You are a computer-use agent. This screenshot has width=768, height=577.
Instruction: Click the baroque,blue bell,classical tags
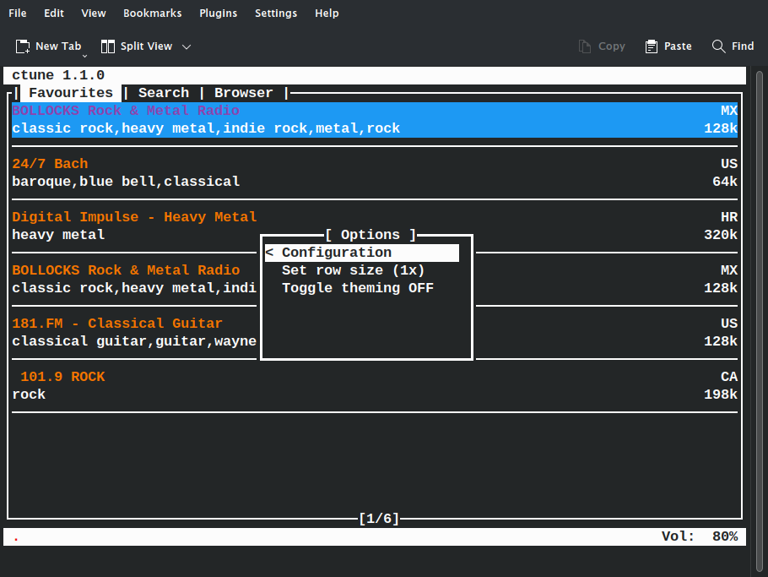point(126,182)
